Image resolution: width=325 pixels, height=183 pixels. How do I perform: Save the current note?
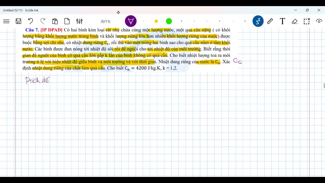(x=19, y=21)
